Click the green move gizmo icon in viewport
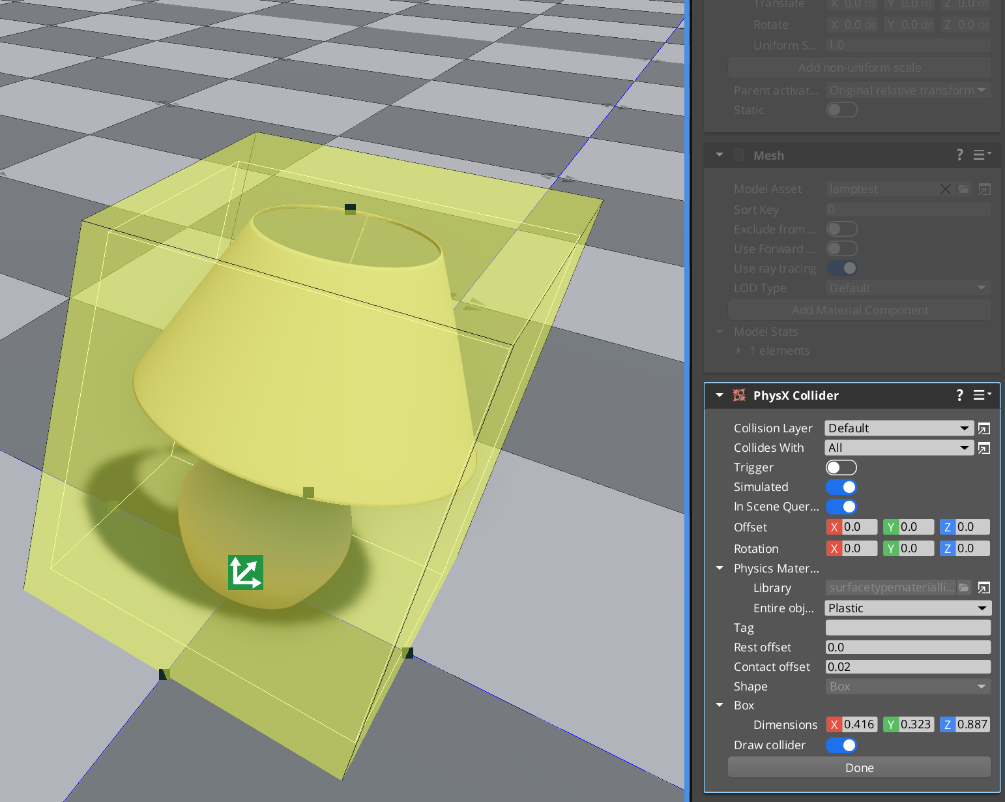 [246, 572]
